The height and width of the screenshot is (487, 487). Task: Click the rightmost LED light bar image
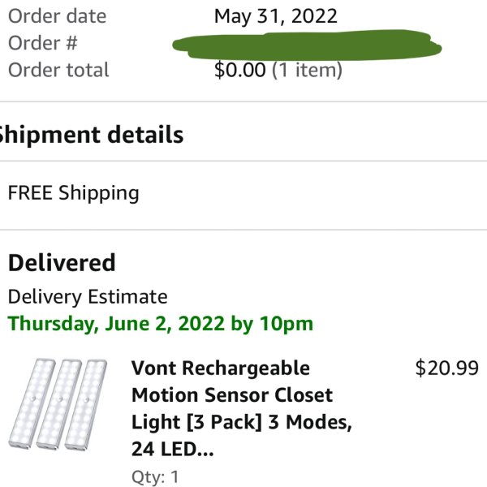point(85,404)
